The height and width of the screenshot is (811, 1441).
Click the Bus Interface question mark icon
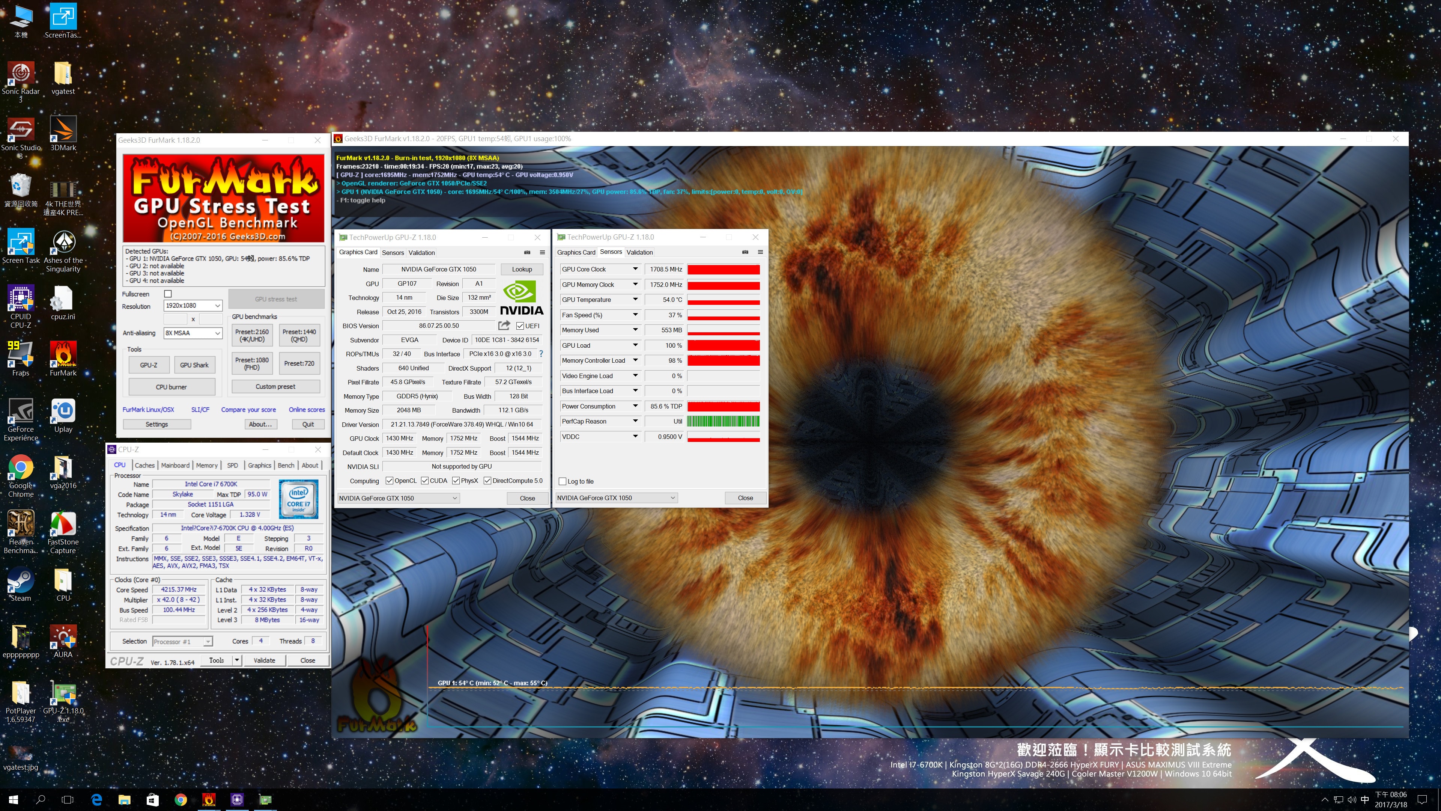(541, 354)
